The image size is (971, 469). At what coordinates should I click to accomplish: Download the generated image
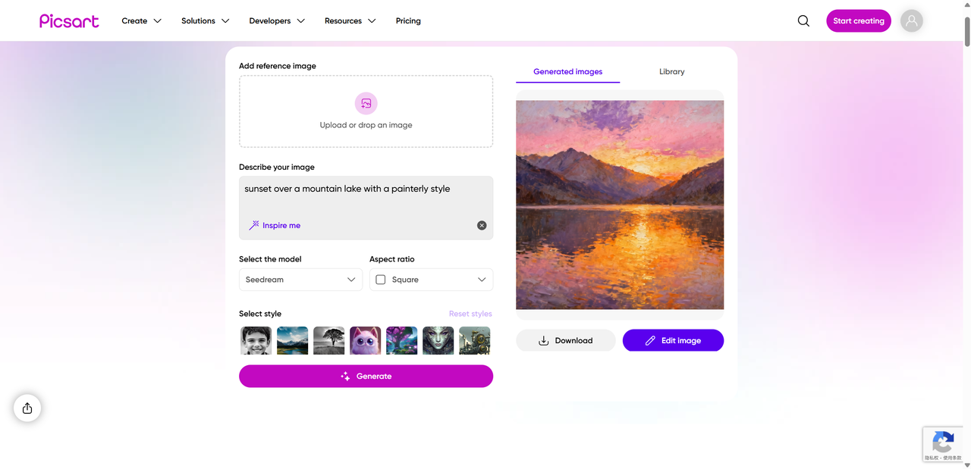tap(565, 341)
